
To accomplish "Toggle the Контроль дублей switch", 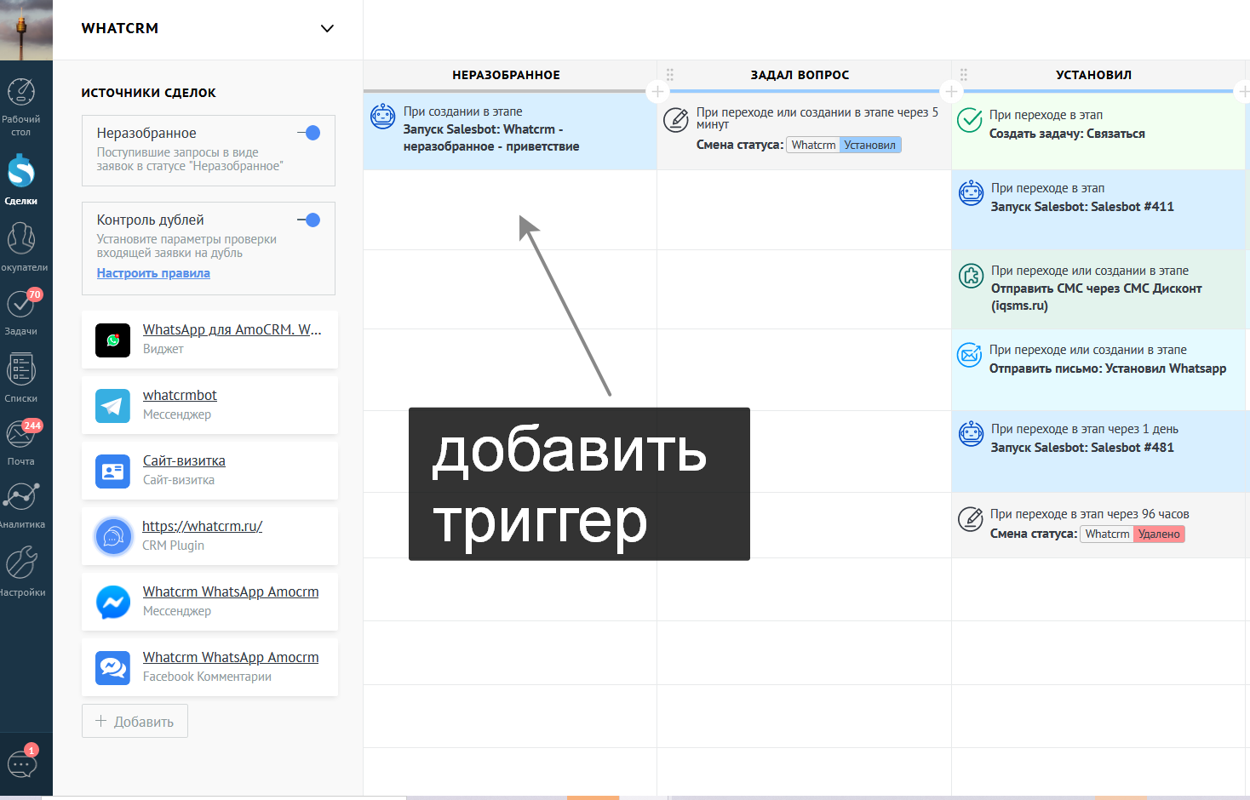I will (x=308, y=220).
